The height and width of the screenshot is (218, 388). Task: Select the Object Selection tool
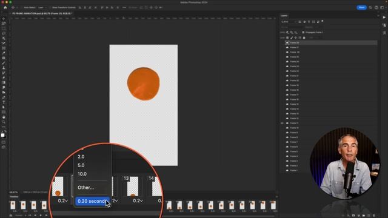4,38
